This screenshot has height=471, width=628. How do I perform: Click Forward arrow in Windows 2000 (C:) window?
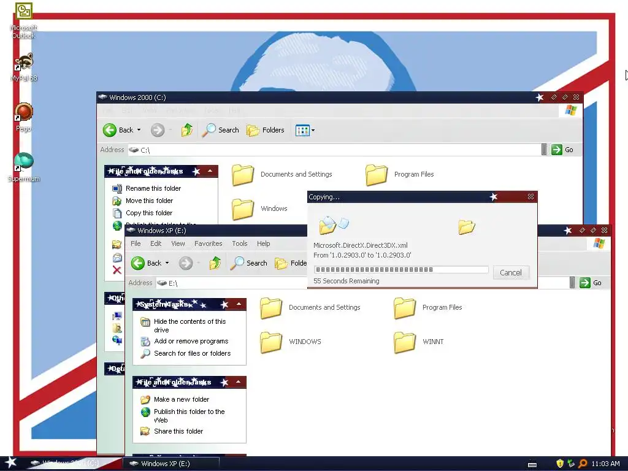pos(158,130)
